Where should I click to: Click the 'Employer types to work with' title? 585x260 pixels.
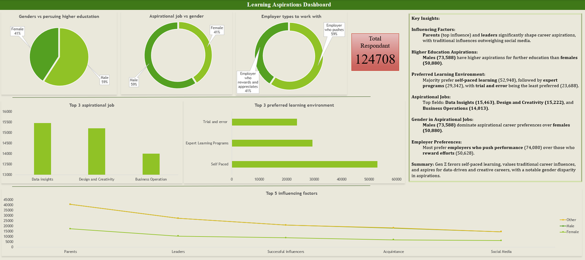pyautogui.click(x=291, y=17)
